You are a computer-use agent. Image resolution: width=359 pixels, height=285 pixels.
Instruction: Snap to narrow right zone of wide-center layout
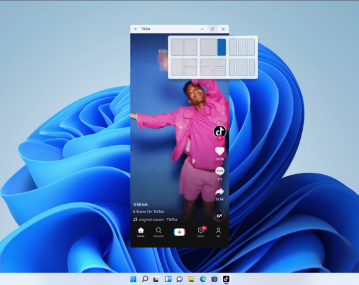coord(252,67)
